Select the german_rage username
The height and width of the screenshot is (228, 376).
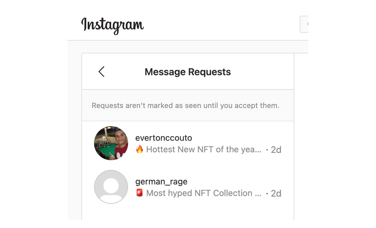point(161,181)
